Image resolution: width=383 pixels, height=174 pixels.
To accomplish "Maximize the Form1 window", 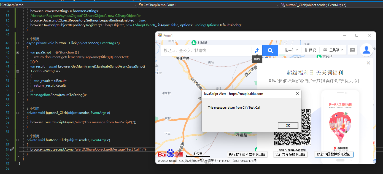I will pyautogui.click(x=357, y=35).
